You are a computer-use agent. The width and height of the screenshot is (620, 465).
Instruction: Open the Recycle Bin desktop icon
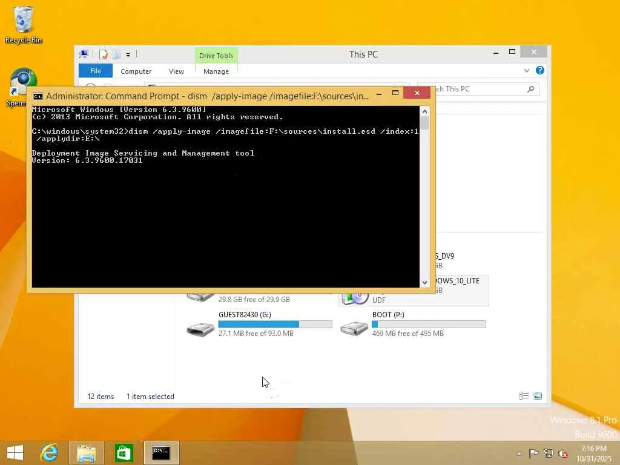[23, 24]
